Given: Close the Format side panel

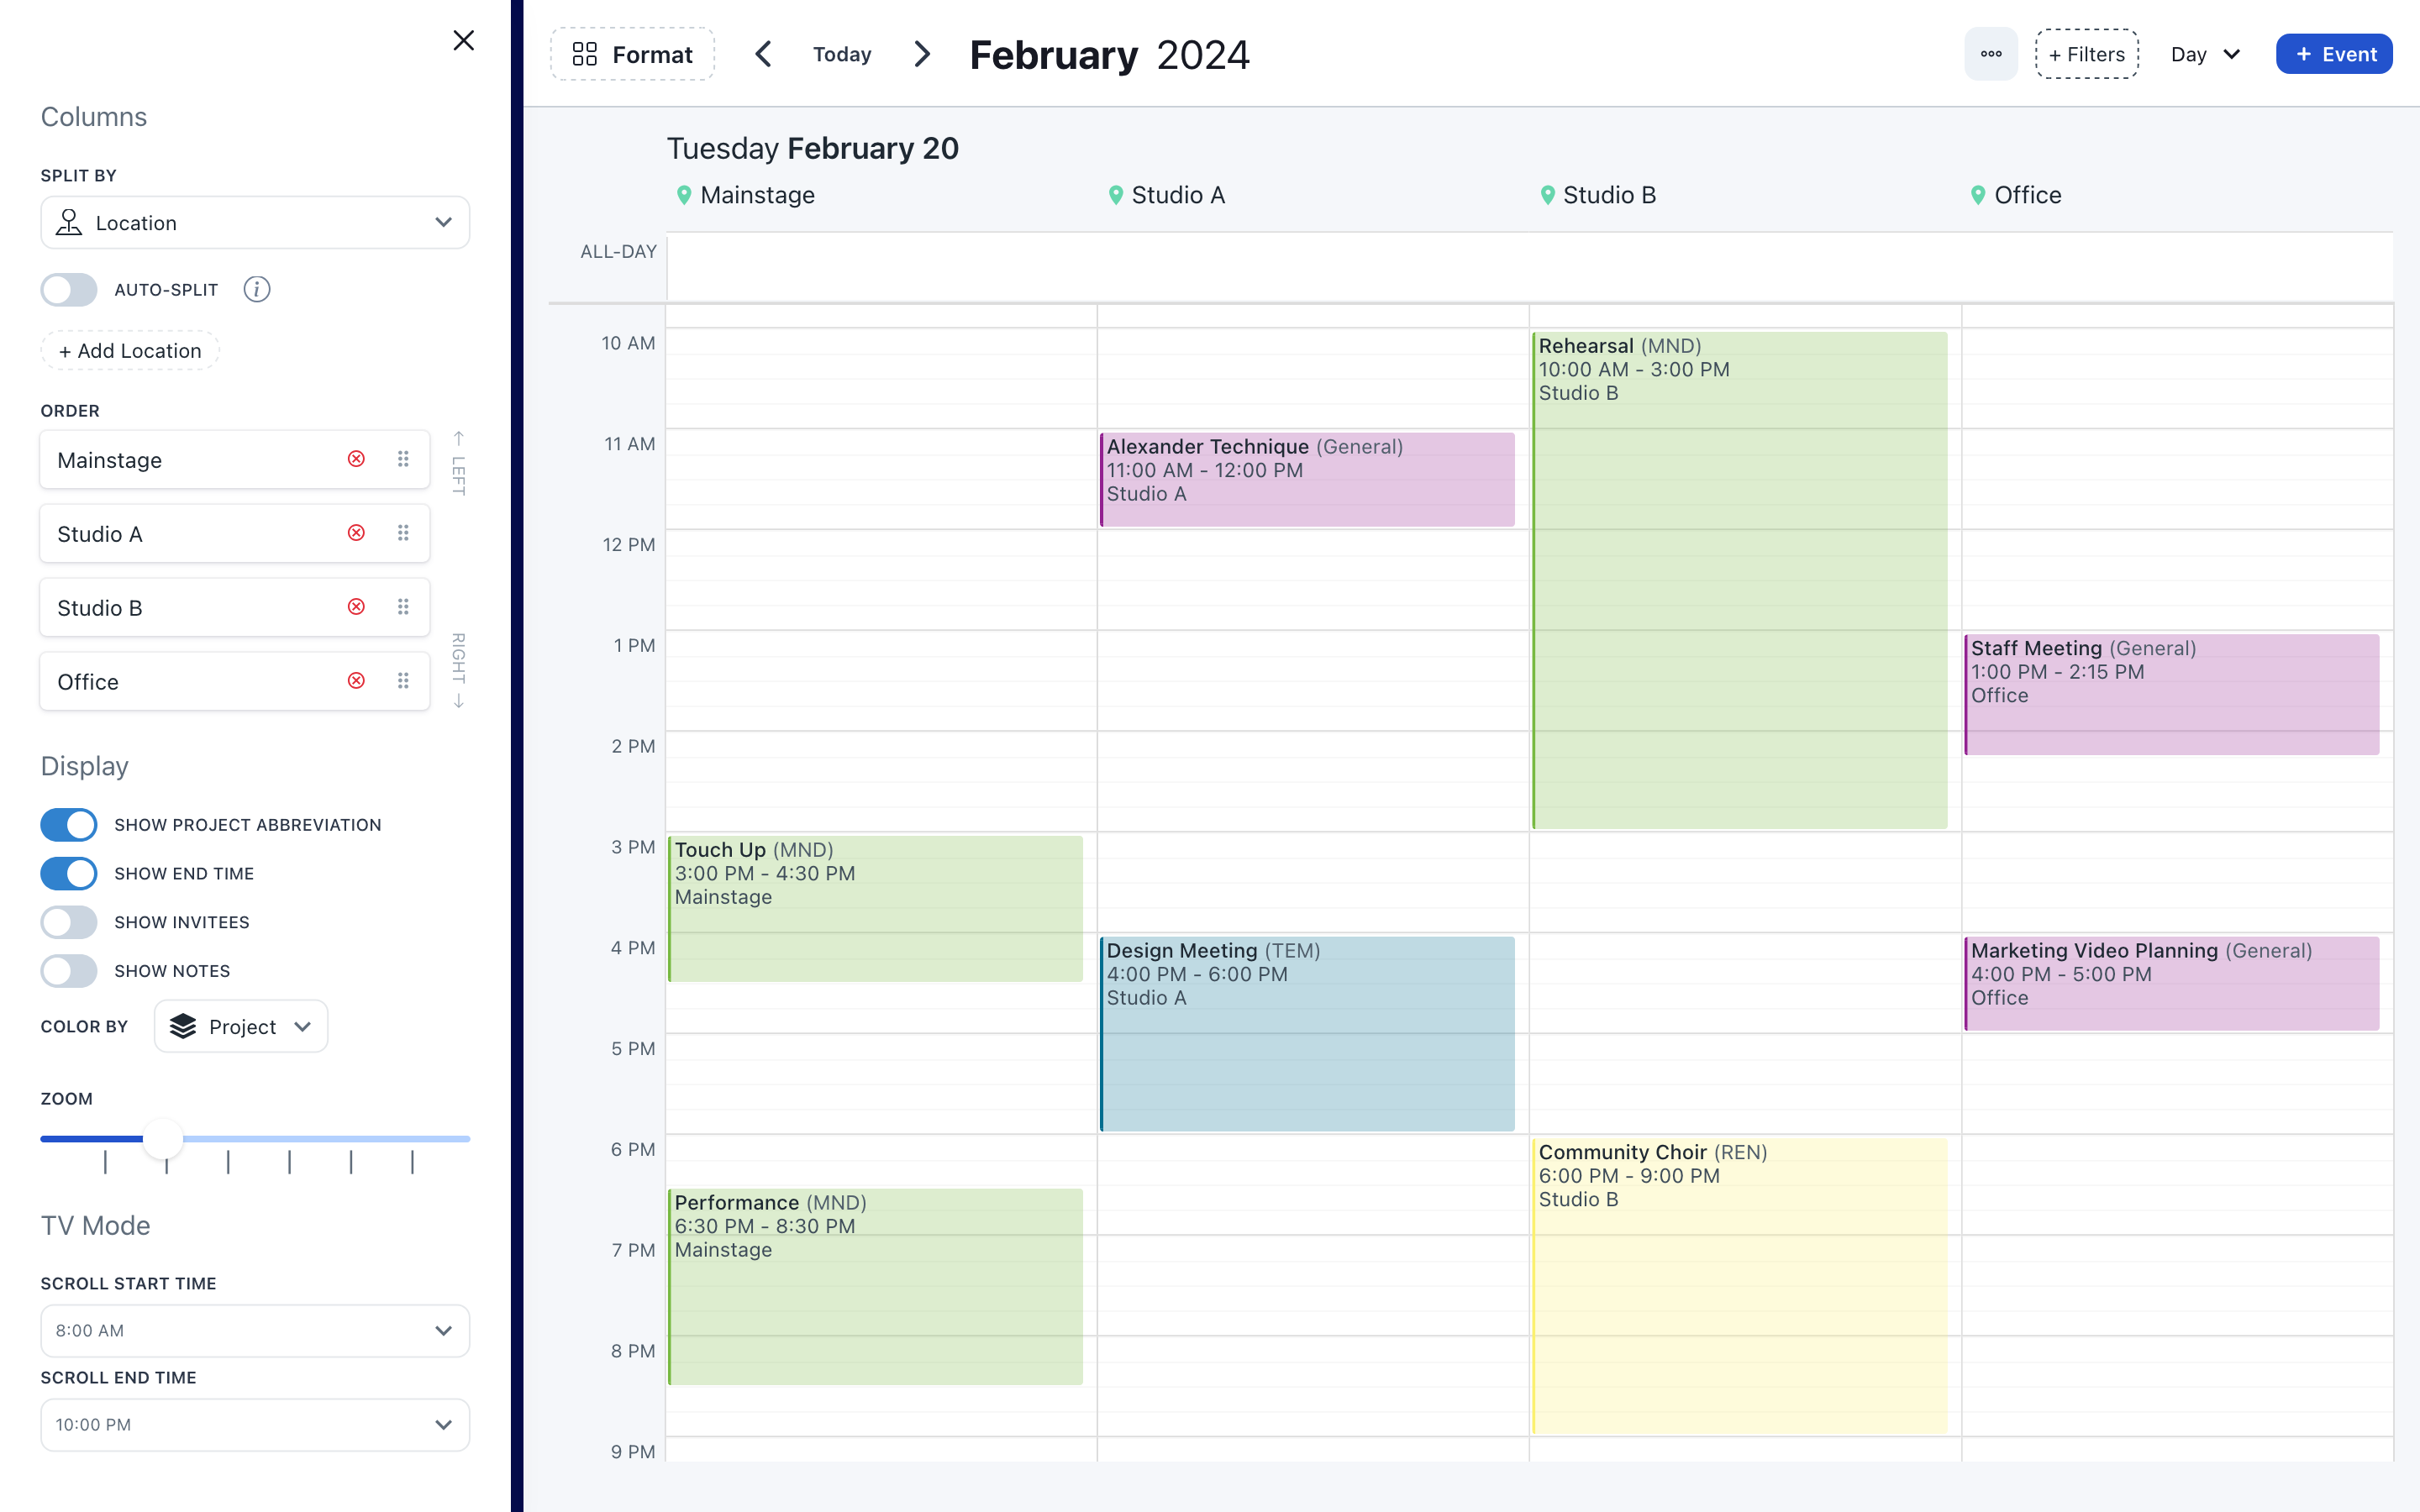Looking at the screenshot, I should (463, 40).
